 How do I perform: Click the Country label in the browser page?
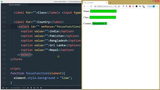coord(87,23)
